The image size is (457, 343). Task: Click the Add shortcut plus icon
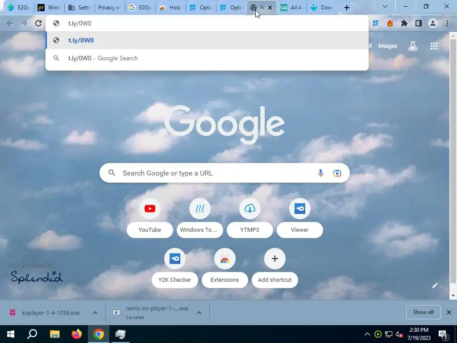coord(274,259)
